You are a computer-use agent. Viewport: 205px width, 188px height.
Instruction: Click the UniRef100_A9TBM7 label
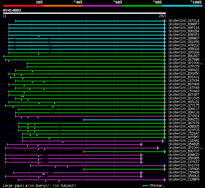coord(184,137)
